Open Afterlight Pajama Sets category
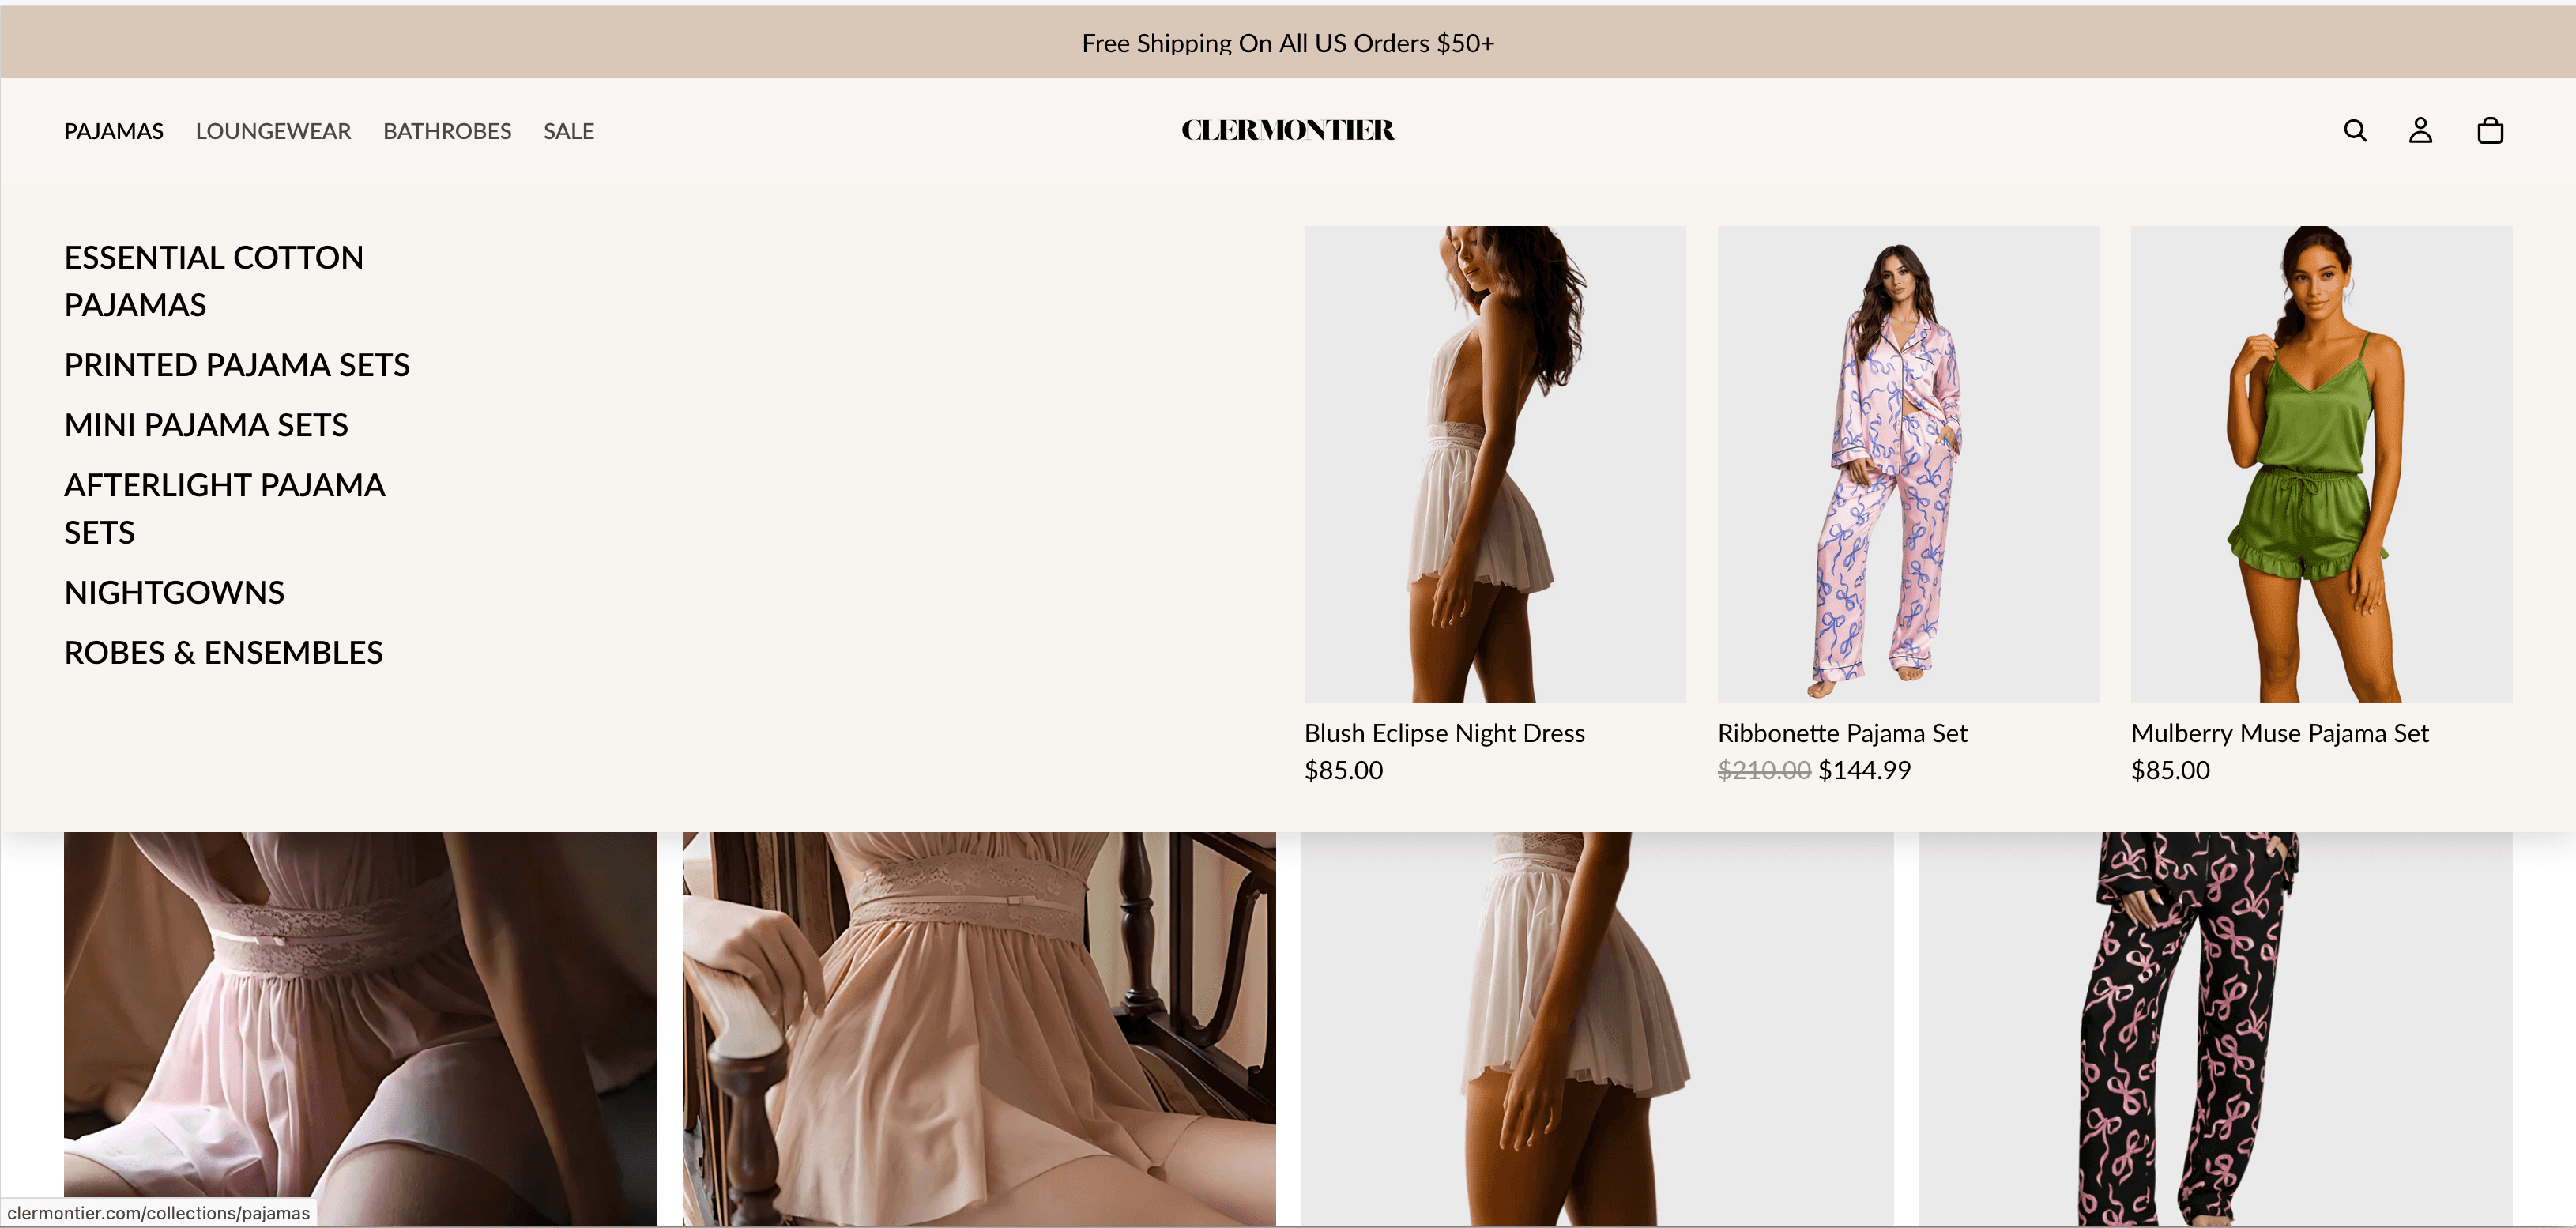This screenshot has width=2576, height=1228. (224, 508)
